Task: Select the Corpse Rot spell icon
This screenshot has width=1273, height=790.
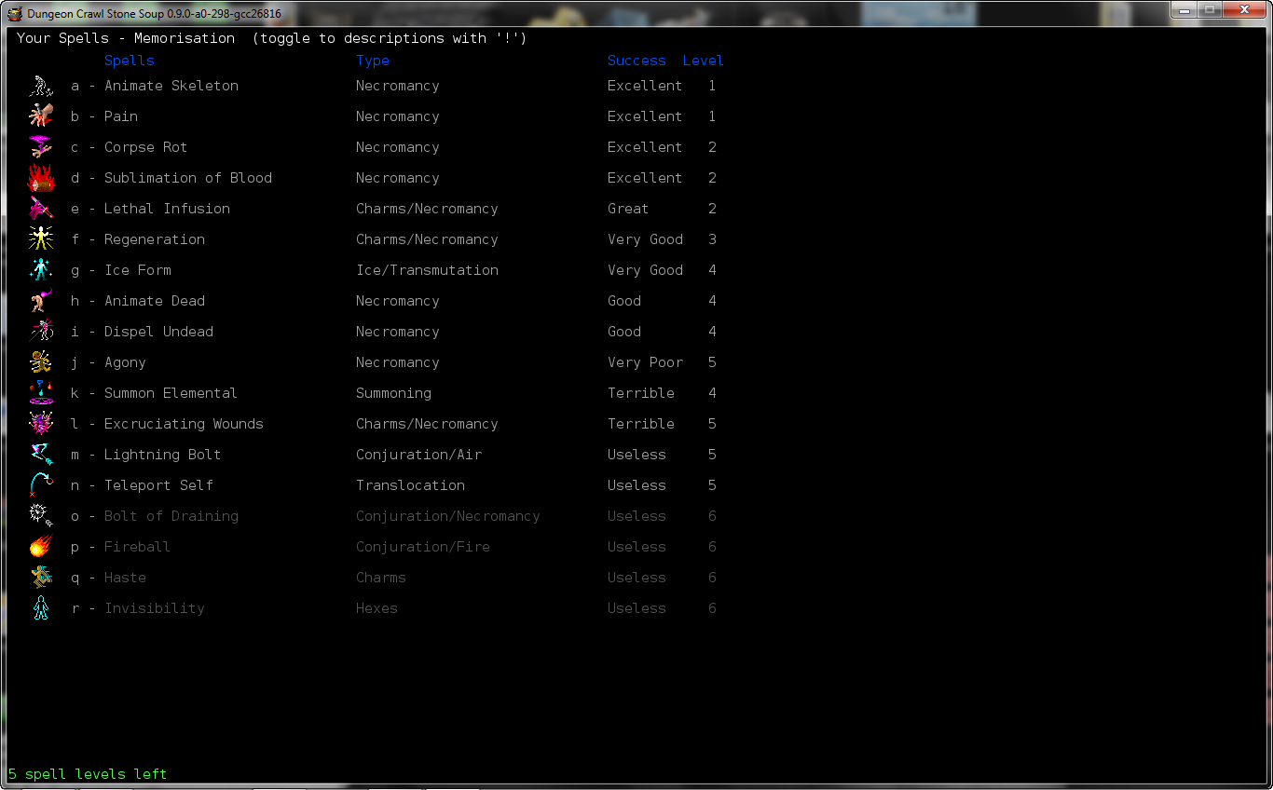Action: tap(41, 147)
